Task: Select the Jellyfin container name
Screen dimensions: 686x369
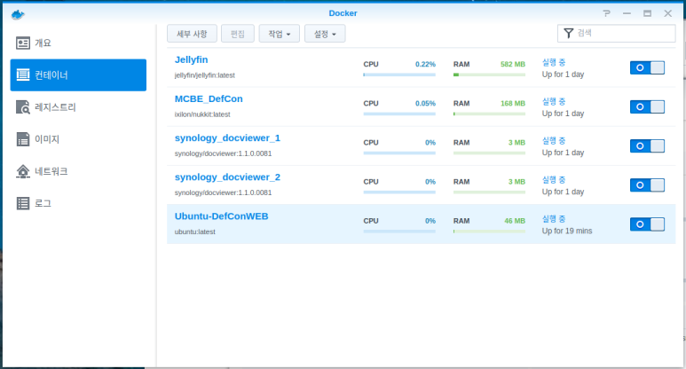Action: pyautogui.click(x=191, y=60)
